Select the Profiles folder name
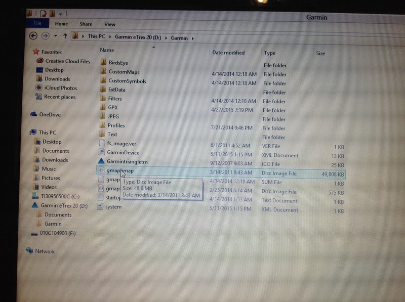405x302 pixels. coord(116,125)
